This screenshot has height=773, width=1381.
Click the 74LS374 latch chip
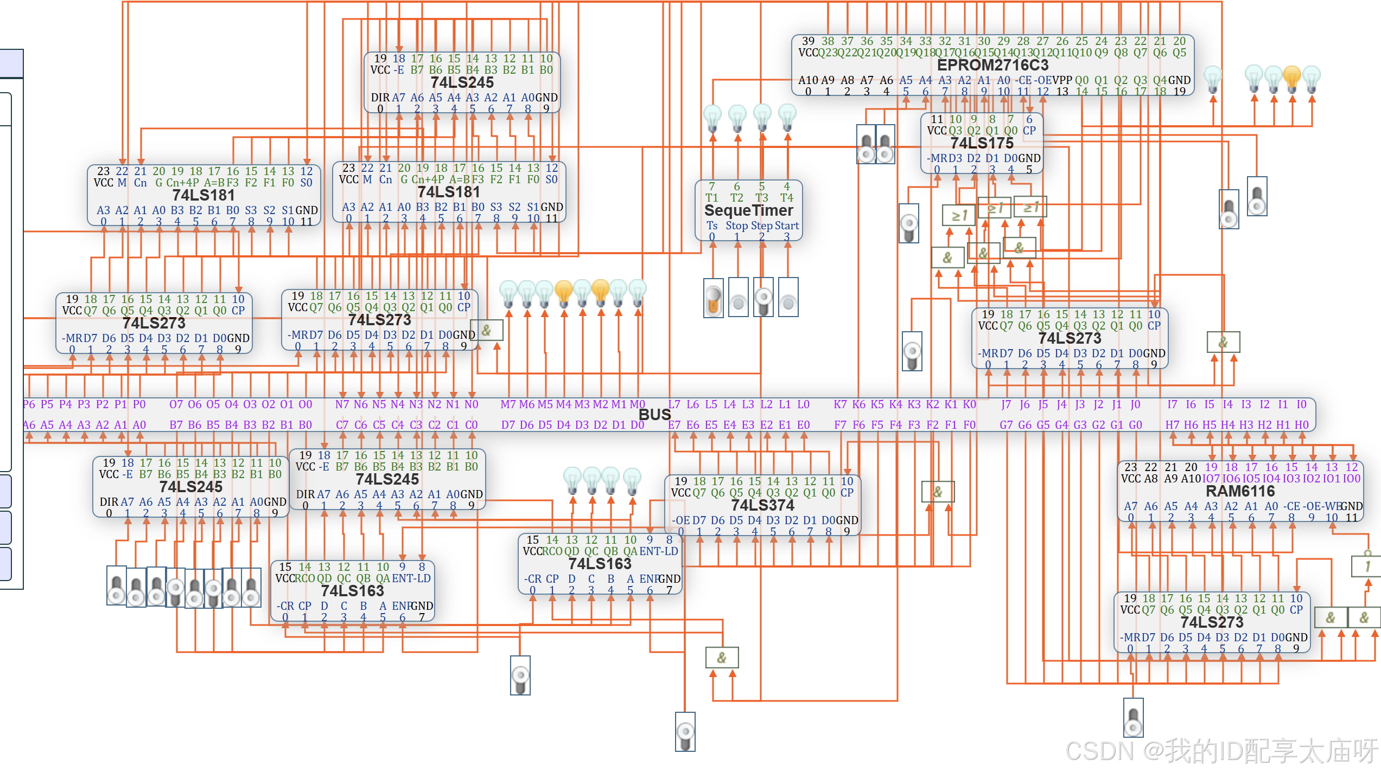coord(762,505)
